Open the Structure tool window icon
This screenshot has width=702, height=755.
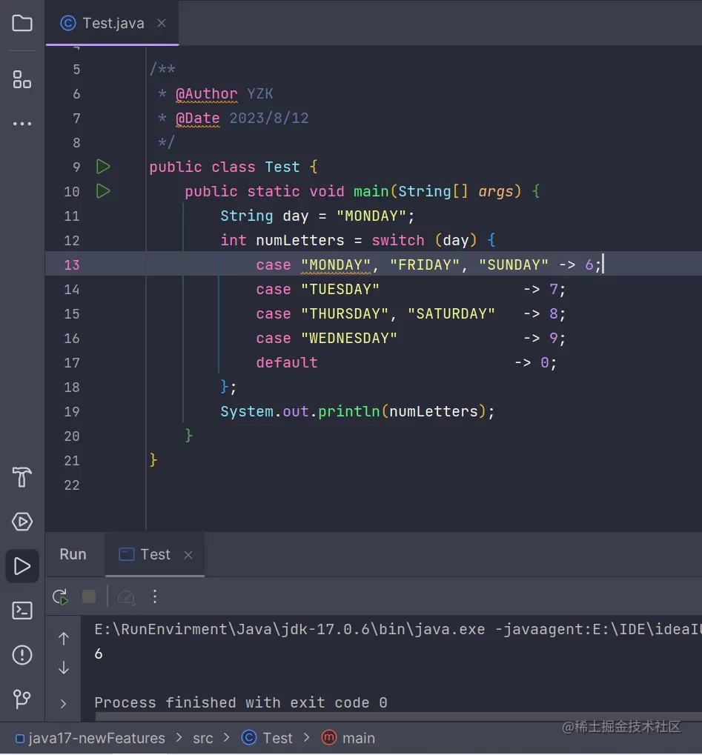(21, 79)
